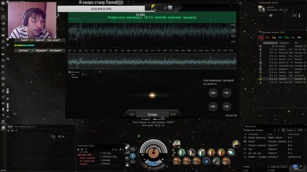Click the icon above the first module row
Screen dimensions: 307x172
coord(177,144)
